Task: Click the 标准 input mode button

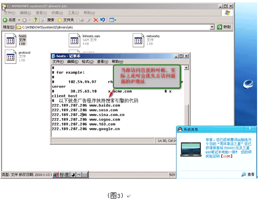Action: coord(64,175)
